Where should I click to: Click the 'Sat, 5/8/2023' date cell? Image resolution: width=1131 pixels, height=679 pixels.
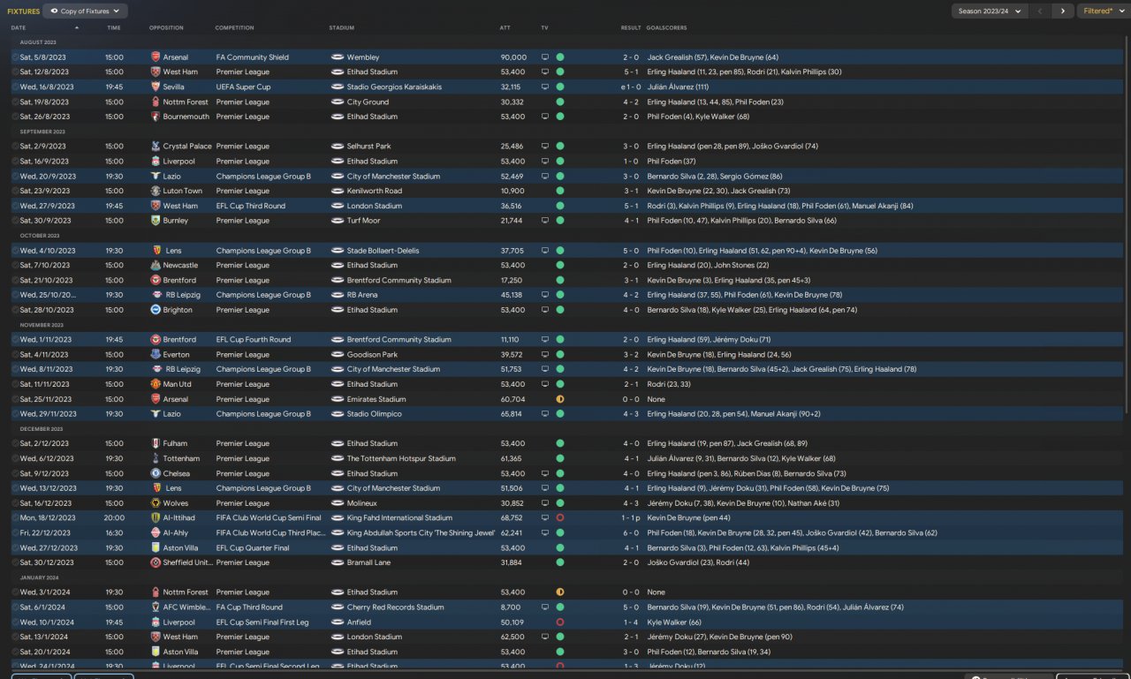click(x=43, y=57)
